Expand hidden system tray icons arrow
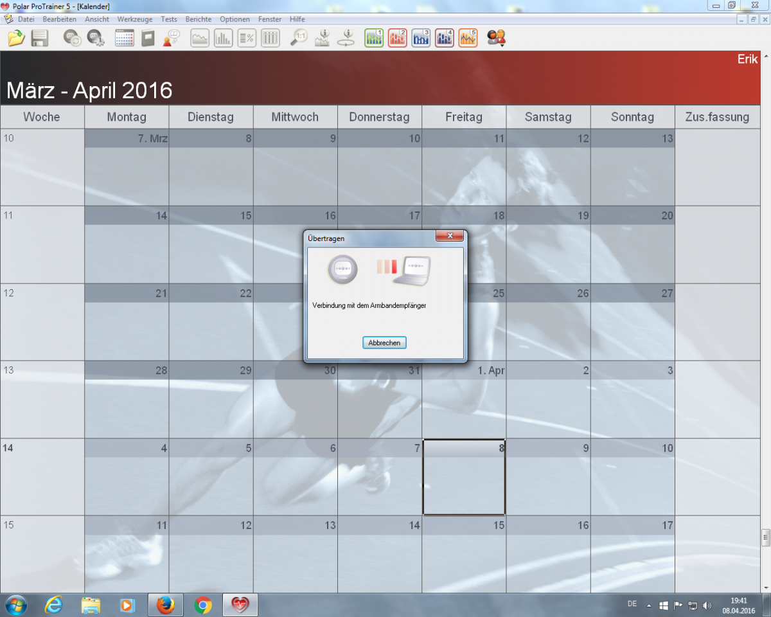Image resolution: width=771 pixels, height=617 pixels. point(648,605)
